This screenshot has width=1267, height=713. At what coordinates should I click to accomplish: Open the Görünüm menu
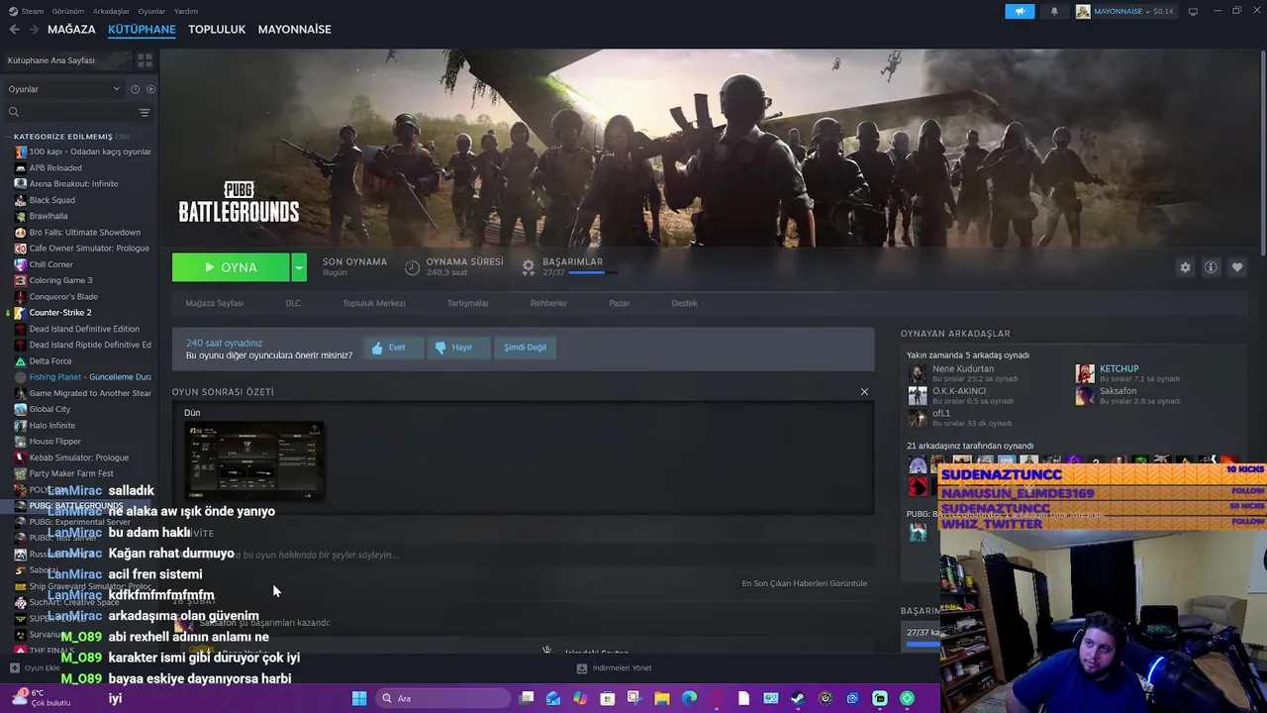[x=68, y=11]
